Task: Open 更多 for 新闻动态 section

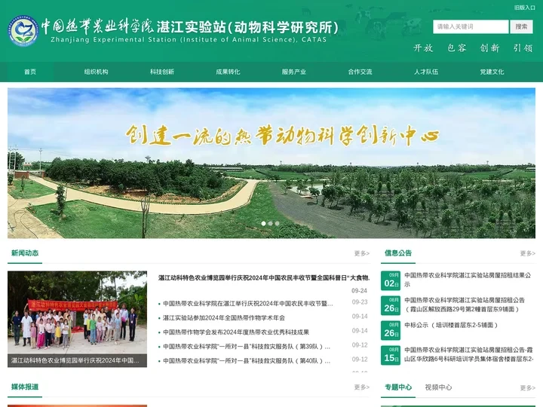Action: [361, 253]
